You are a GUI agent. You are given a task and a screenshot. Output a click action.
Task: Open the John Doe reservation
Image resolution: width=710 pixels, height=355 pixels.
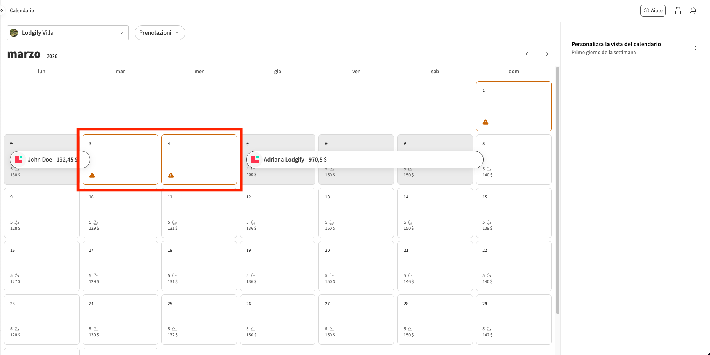pos(51,160)
